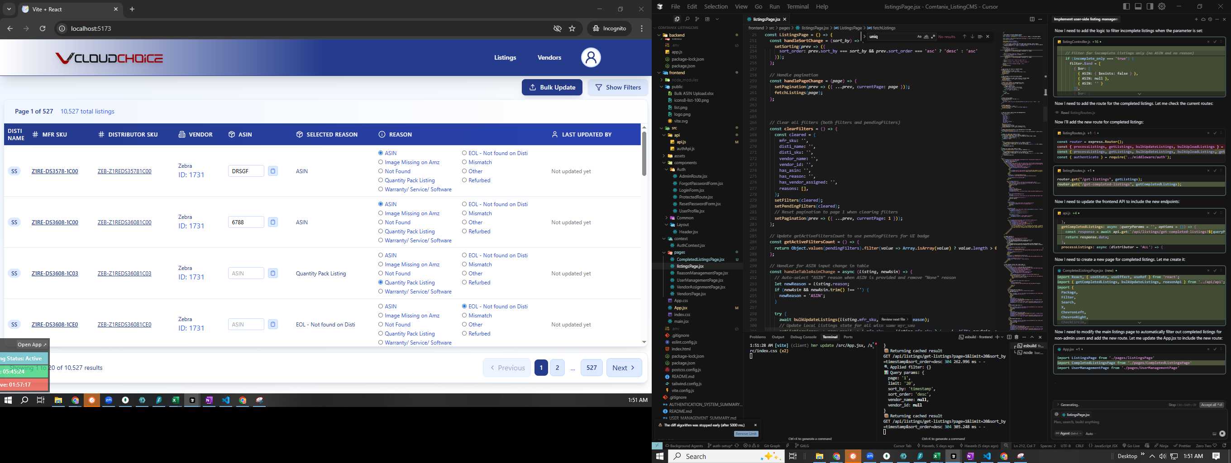The image size is (1231, 463).
Task: Open the File menu in Cursor
Action: (675, 7)
